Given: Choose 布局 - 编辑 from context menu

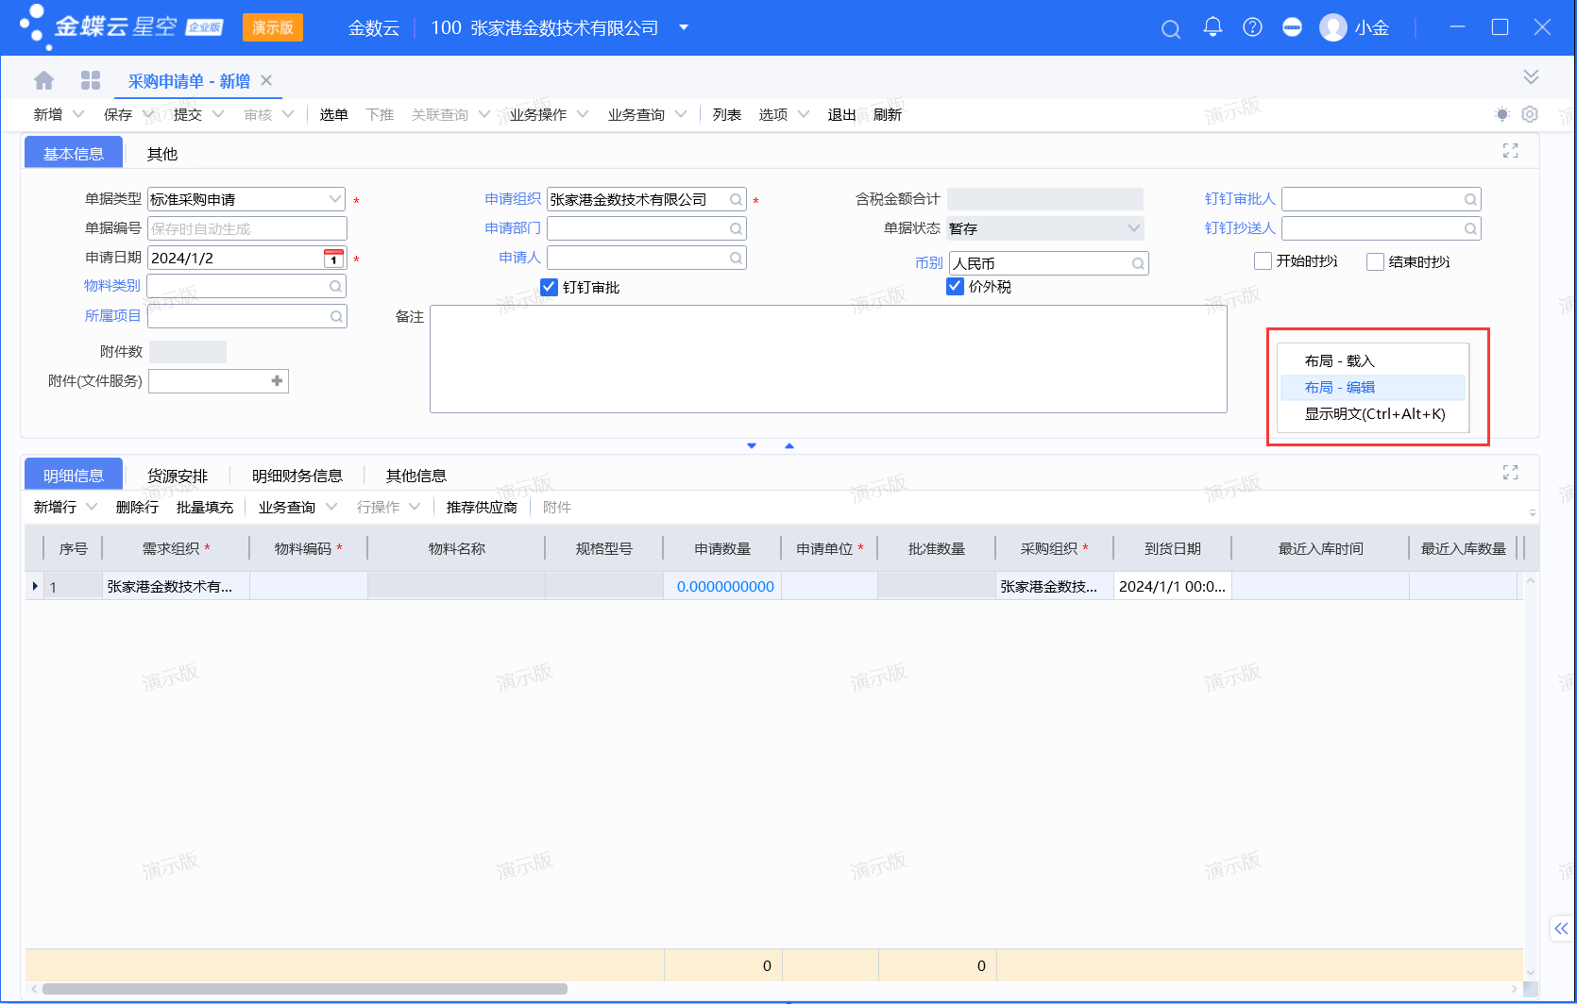Looking at the screenshot, I should [x=1373, y=387].
